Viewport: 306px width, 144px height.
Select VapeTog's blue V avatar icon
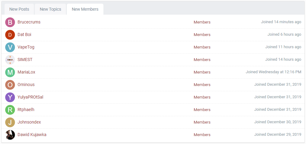coord(10,47)
